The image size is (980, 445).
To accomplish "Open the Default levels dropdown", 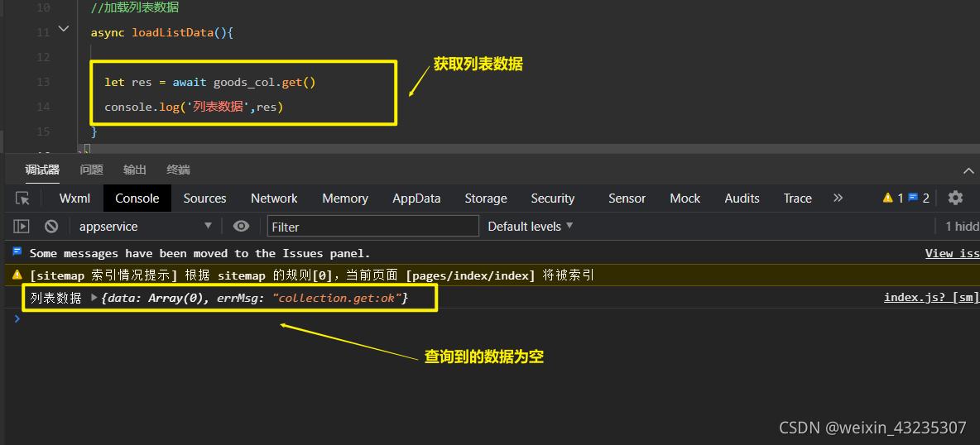I will pyautogui.click(x=530, y=227).
